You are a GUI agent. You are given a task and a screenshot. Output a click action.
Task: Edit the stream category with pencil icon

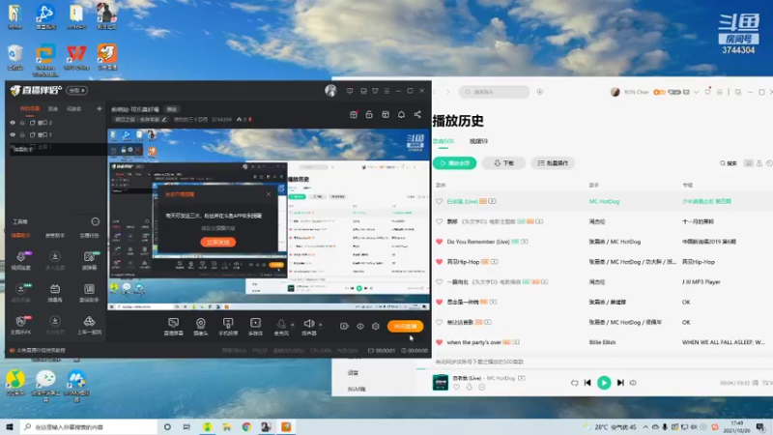tap(164, 119)
